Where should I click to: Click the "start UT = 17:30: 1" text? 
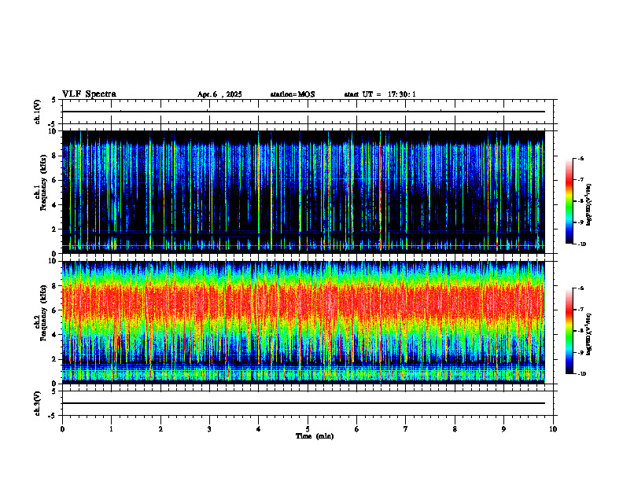tap(380, 94)
